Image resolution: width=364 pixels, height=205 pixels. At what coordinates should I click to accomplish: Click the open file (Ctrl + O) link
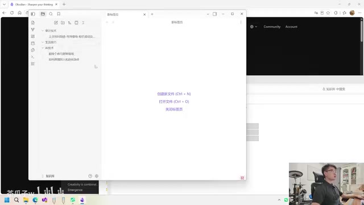tap(174, 101)
